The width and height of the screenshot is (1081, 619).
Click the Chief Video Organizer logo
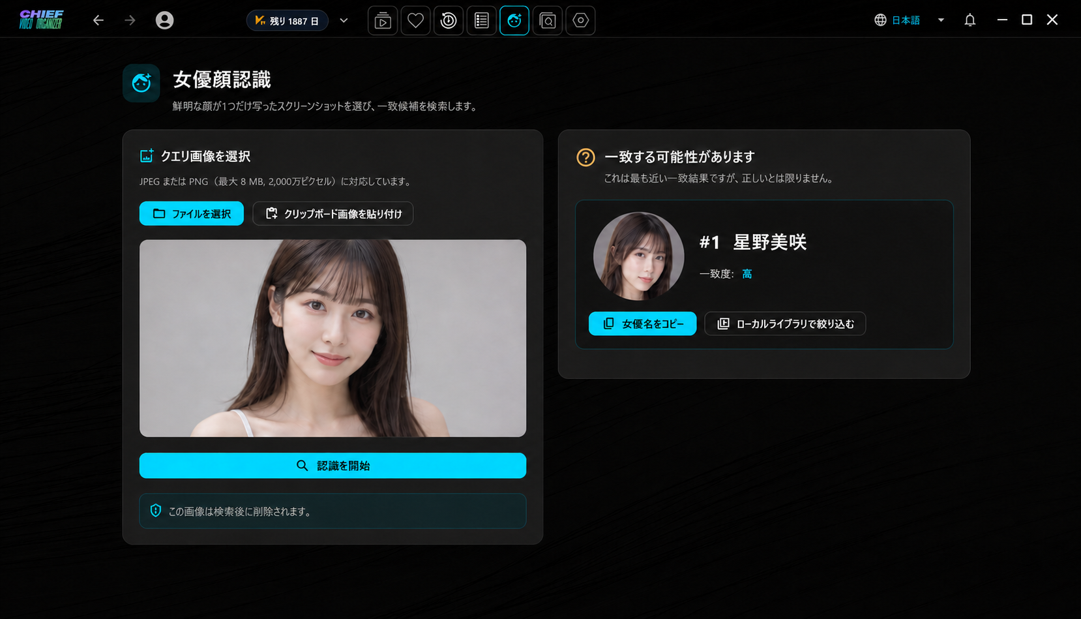pos(41,20)
